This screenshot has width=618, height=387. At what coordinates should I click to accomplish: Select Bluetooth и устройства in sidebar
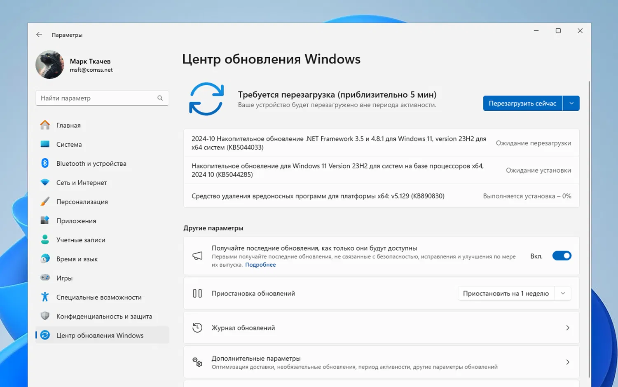tap(102, 163)
